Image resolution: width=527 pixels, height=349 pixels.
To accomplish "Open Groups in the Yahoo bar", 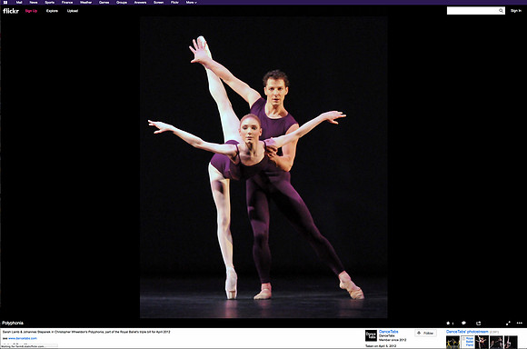I will point(122,3).
